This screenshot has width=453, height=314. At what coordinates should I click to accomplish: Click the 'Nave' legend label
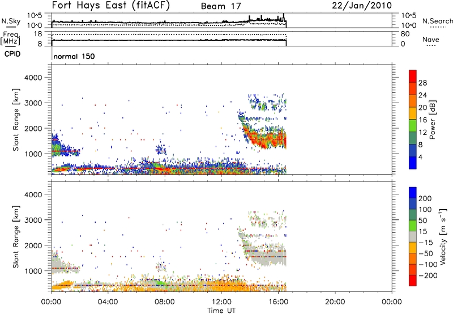[x=430, y=40]
